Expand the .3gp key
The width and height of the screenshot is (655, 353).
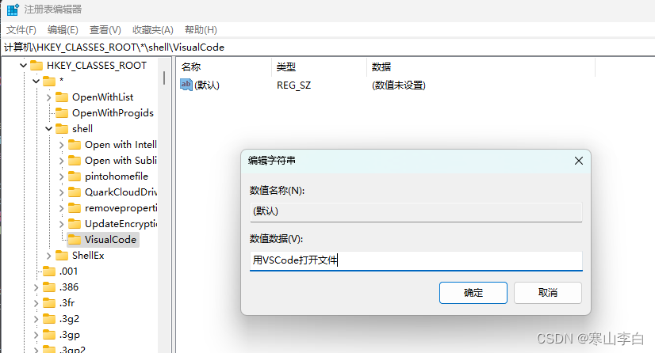[36, 335]
